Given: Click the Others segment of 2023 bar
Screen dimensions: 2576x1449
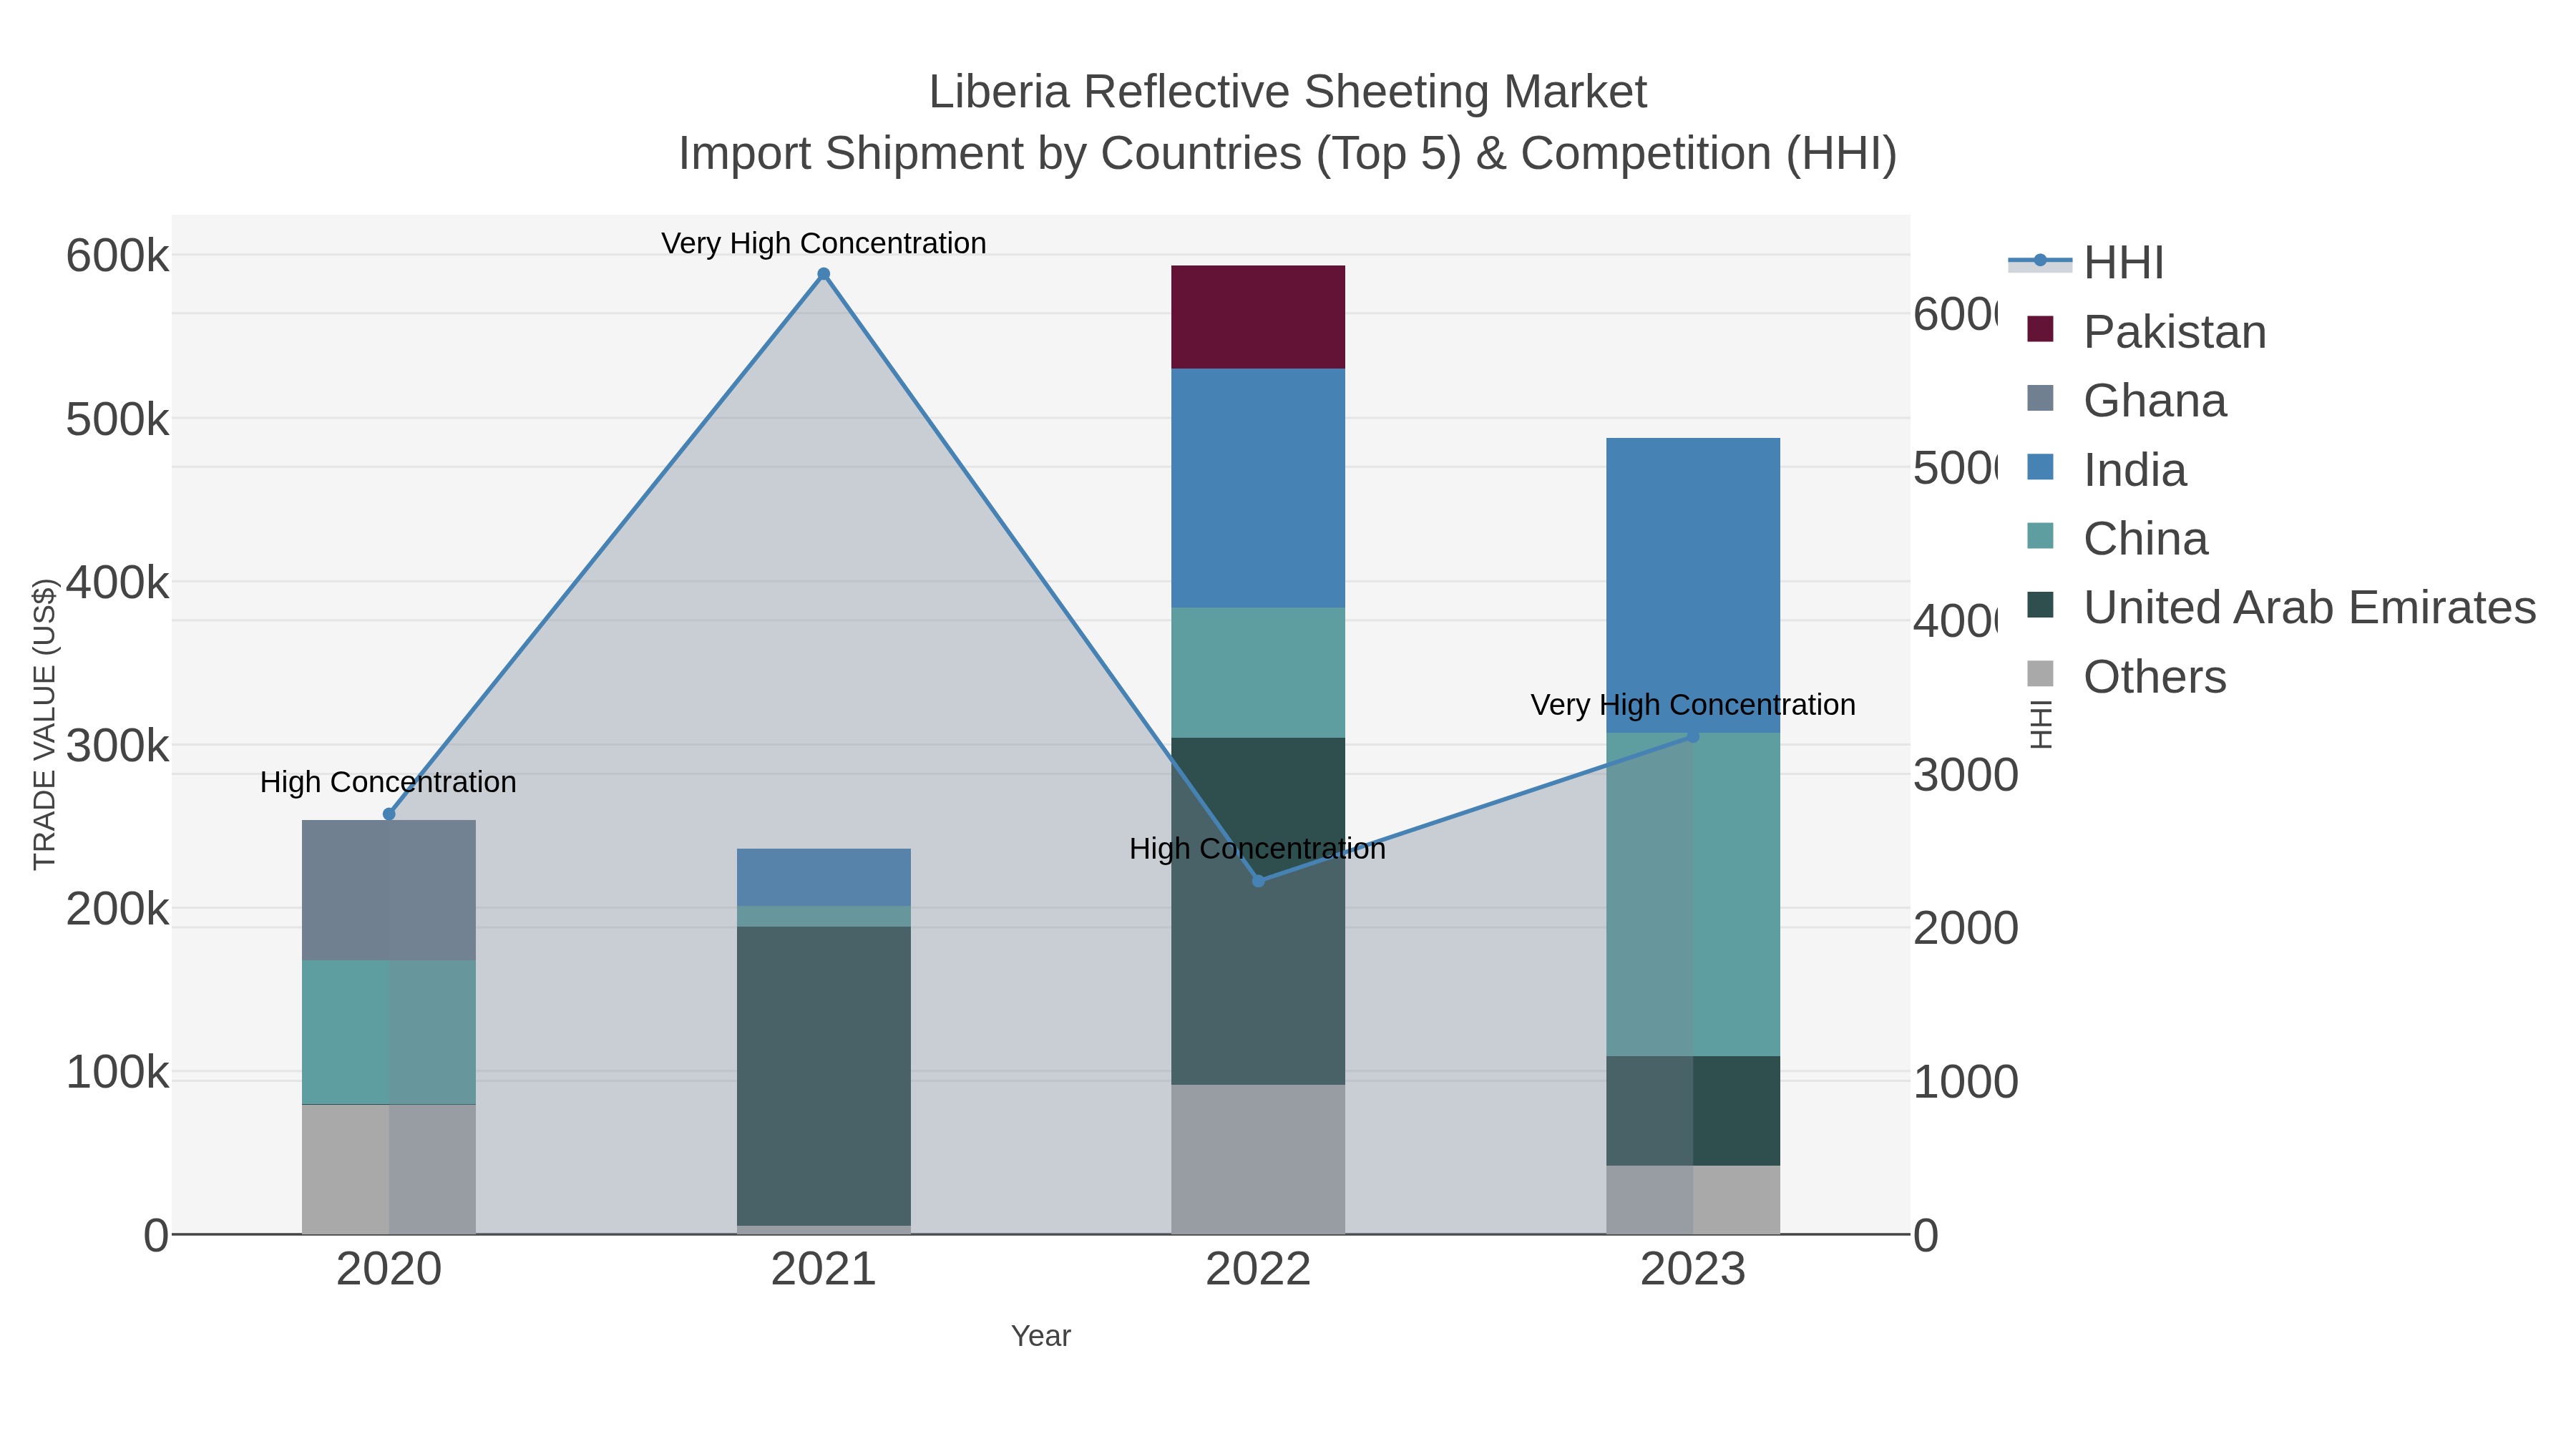Looking at the screenshot, I should click(x=1693, y=1199).
